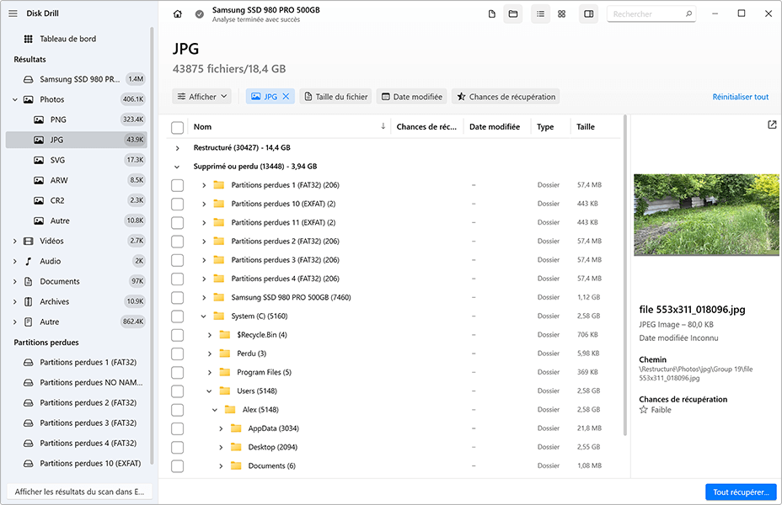Click Afficher les résultats du scan dans E... button

pyautogui.click(x=79, y=492)
